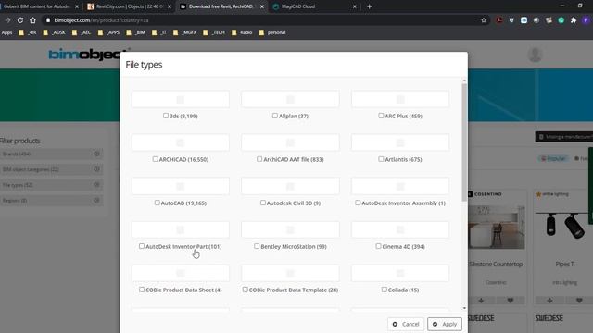Open the _TECH bookmarks folder
The image size is (593, 333).
pos(214,32)
